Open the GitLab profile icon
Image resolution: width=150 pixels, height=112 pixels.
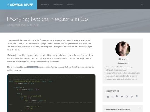132,97
